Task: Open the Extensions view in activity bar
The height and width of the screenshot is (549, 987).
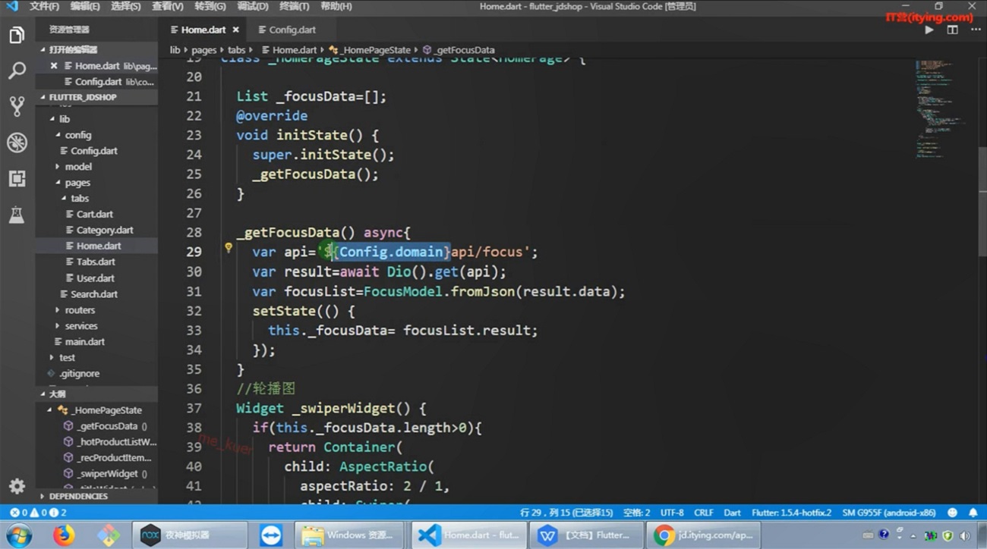Action: click(17, 178)
